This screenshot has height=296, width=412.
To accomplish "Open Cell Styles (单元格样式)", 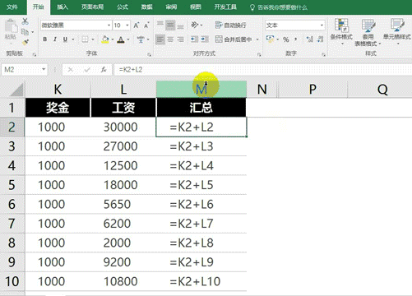I will point(397,32).
